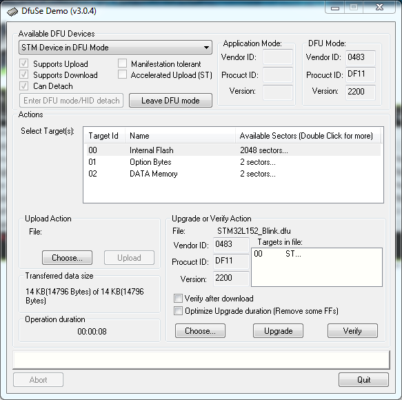Viewport: 402px width, 400px height.
Task: Enable Verify after download checkbox
Action: pyautogui.click(x=178, y=299)
